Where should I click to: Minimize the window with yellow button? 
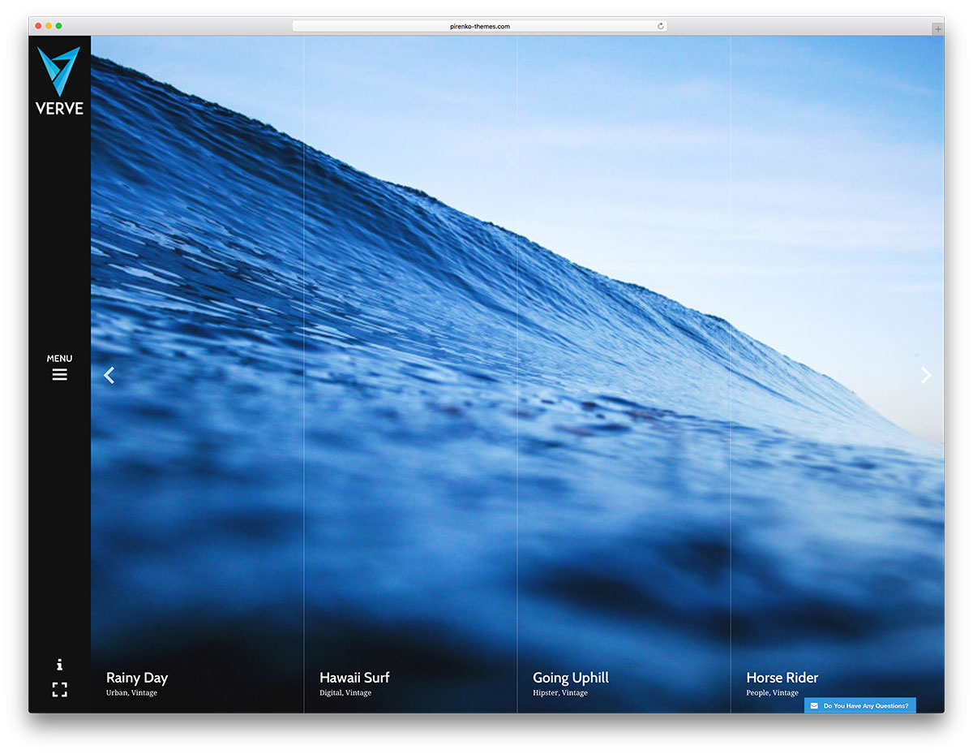(49, 26)
